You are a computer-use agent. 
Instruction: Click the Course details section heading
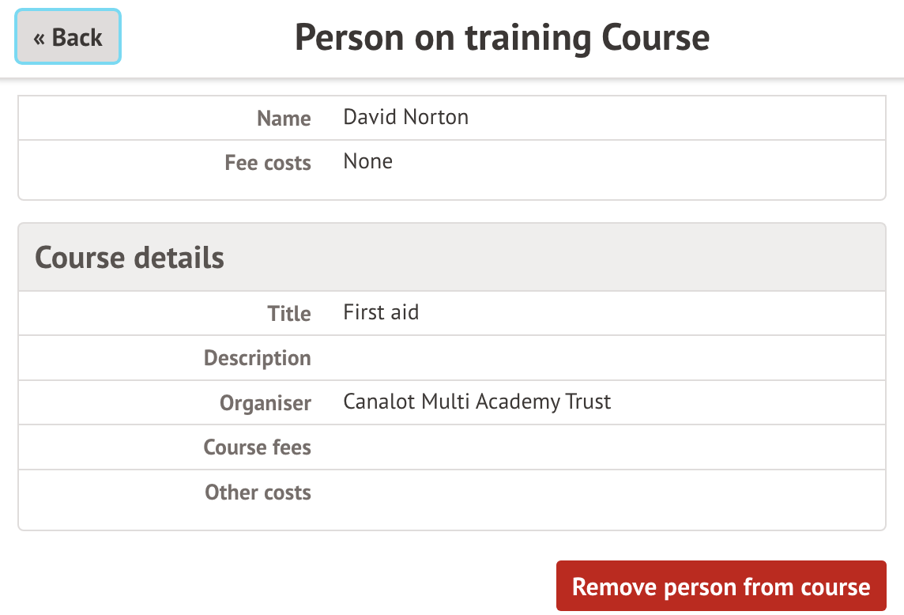pos(130,258)
